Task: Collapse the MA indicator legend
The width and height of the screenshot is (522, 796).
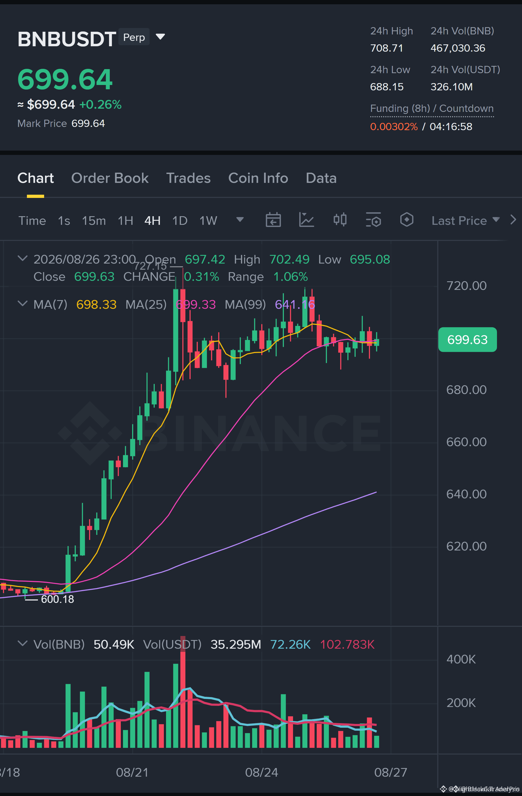Action: [x=22, y=303]
